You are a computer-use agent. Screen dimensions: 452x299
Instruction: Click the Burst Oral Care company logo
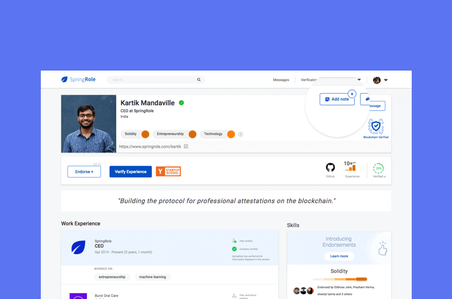(x=78, y=296)
